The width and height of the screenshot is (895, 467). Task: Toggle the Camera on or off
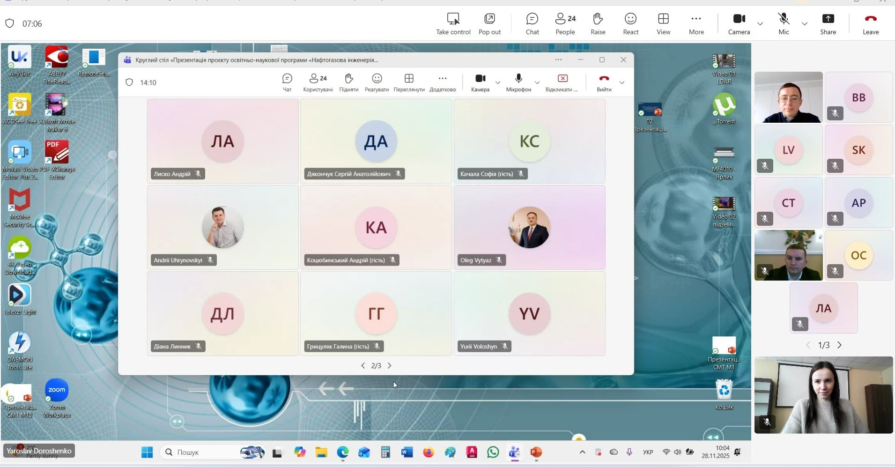click(x=739, y=23)
